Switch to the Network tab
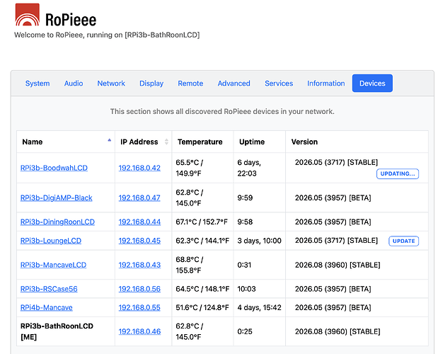 coord(111,84)
